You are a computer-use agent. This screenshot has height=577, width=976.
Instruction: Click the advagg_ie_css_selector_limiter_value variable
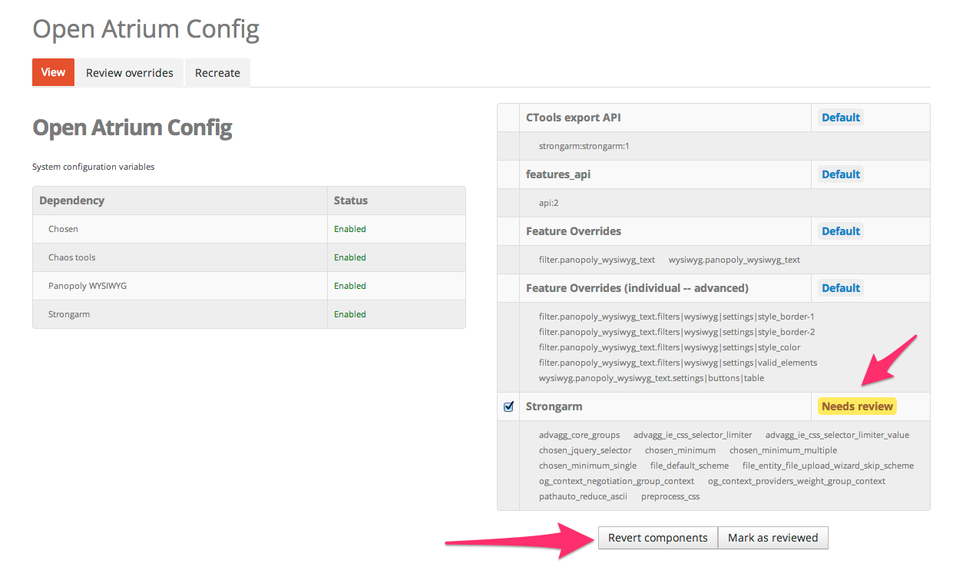click(837, 435)
